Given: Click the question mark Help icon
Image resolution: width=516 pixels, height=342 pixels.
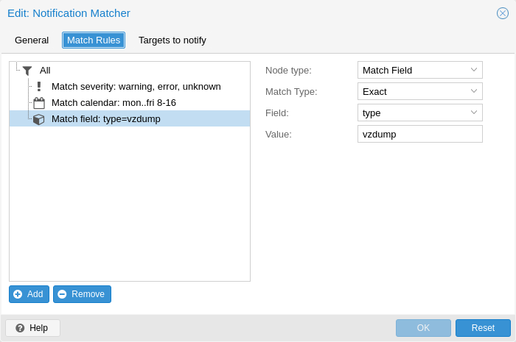Looking at the screenshot, I should click(20, 328).
